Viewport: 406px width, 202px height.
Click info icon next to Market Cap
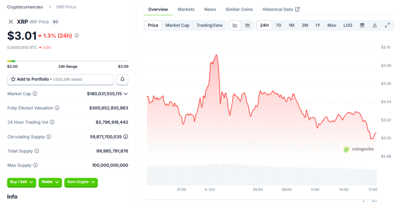pyautogui.click(x=35, y=94)
